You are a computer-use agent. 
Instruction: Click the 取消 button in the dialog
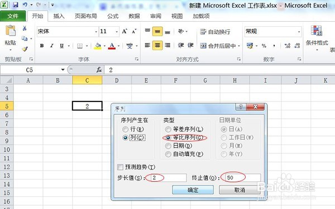240,189
